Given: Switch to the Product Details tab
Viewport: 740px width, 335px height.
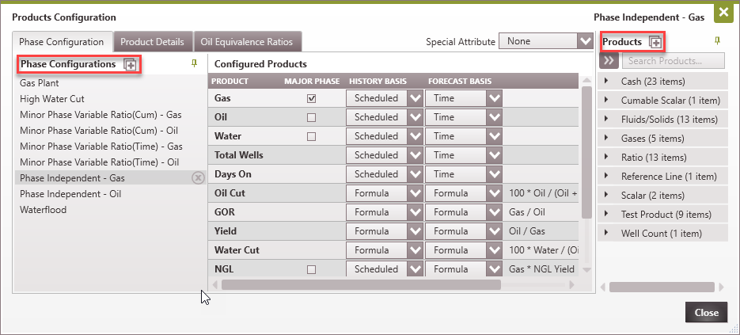Looking at the screenshot, I should [152, 42].
